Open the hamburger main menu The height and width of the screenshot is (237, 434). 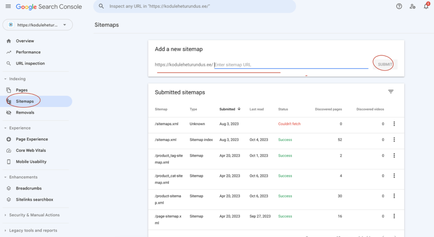(8, 7)
